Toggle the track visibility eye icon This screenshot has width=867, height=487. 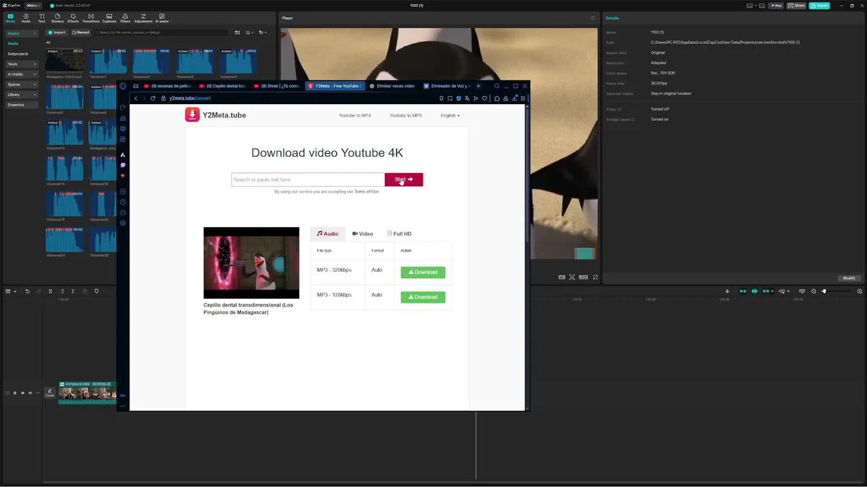click(22, 393)
